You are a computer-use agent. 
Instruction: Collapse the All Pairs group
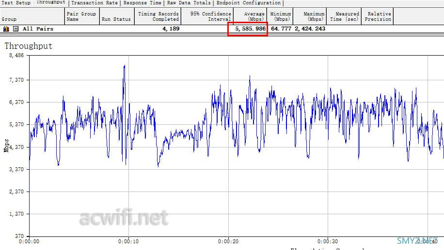coord(16,29)
